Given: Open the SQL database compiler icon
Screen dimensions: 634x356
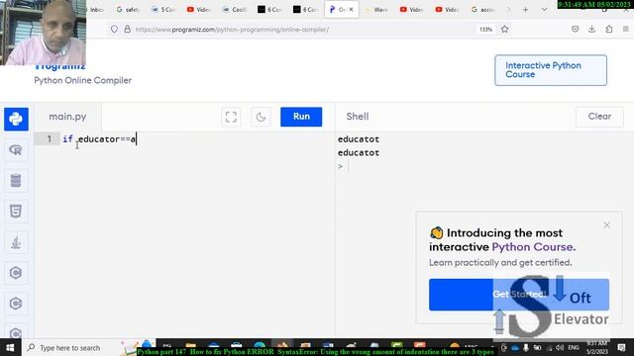Looking at the screenshot, I should coord(16,181).
